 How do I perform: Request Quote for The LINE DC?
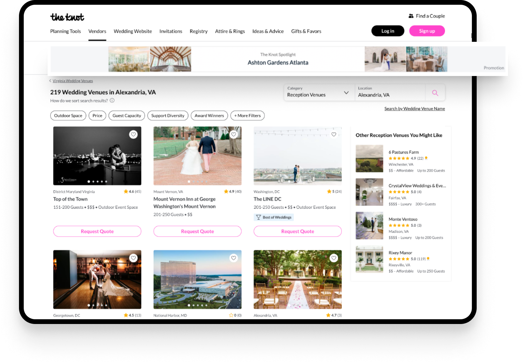tap(298, 231)
